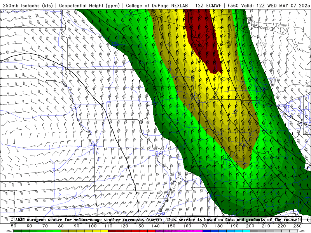This screenshot has width=311, height=233.
Task: Select the 80 label on the color scale
Action: click(x=61, y=226)
